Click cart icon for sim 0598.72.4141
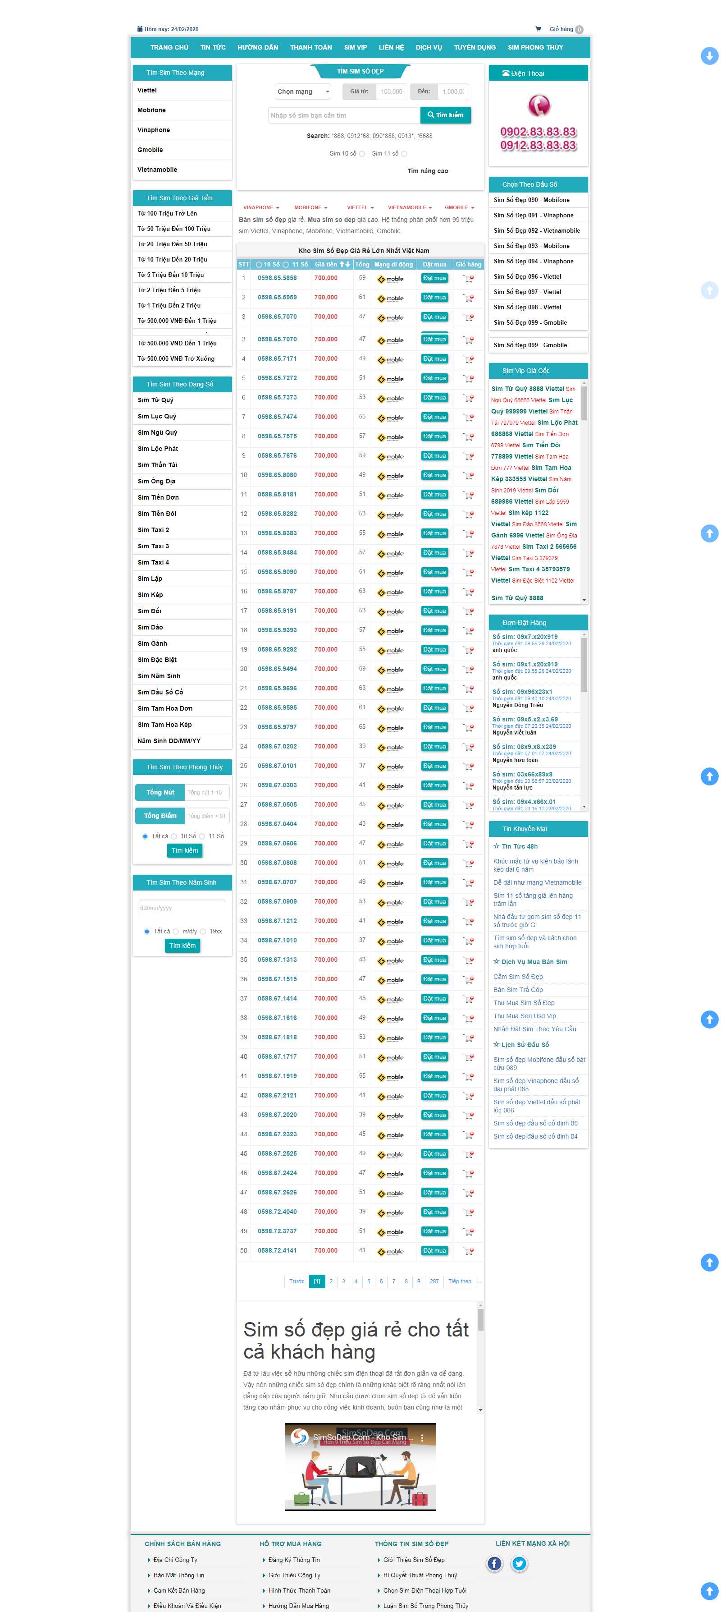 (468, 1252)
